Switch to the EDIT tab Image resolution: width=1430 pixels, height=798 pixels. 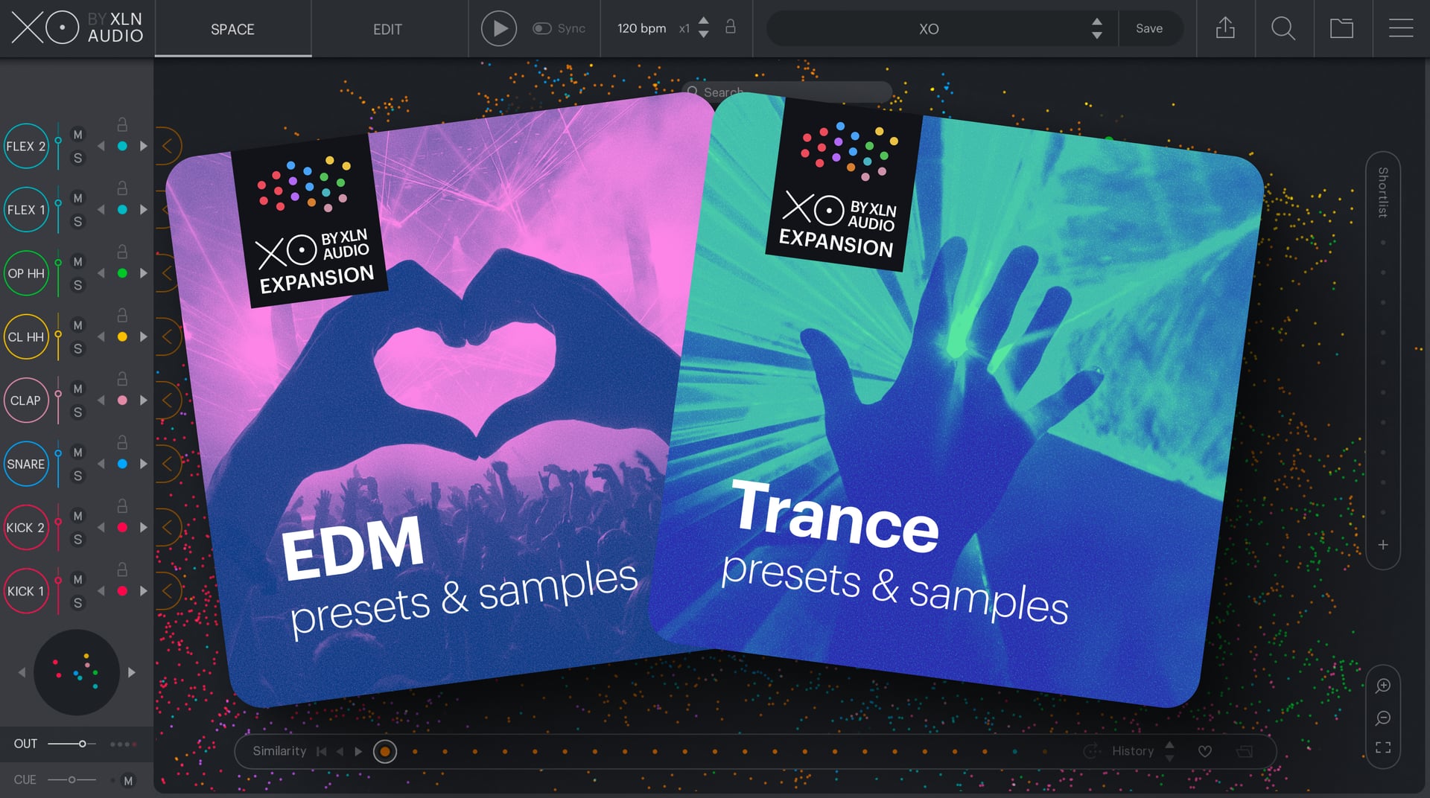387,29
